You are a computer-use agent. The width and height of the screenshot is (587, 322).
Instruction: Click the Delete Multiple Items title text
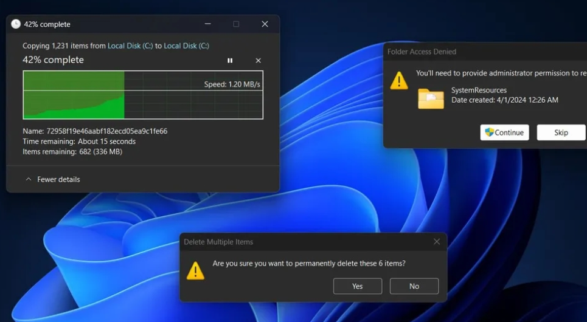[218, 242]
